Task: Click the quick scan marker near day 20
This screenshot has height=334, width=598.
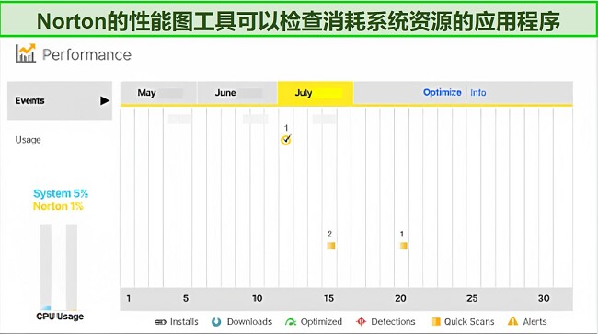Action: pos(403,246)
